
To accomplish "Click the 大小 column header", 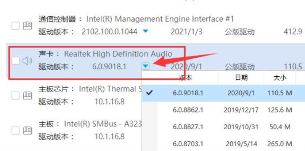I will tap(279, 78).
